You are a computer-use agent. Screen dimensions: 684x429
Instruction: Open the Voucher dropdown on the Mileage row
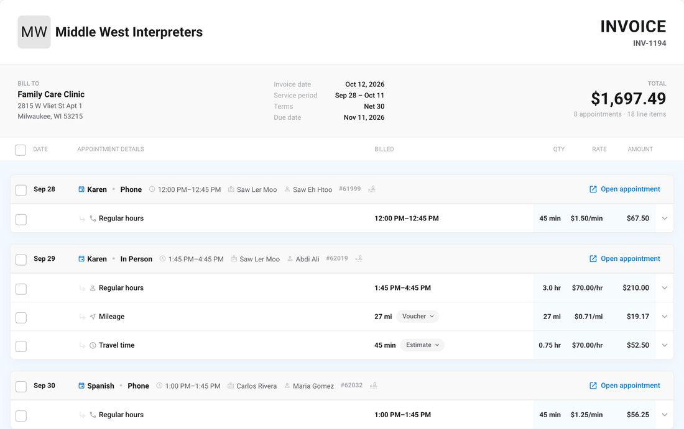(417, 316)
